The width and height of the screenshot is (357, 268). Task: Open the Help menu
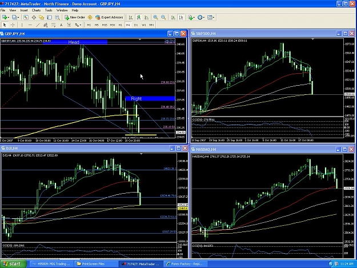75,10
